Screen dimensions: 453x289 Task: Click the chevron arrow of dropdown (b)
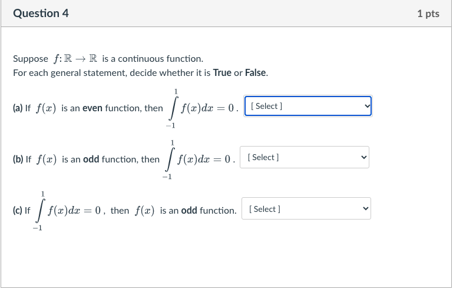tap(363, 157)
